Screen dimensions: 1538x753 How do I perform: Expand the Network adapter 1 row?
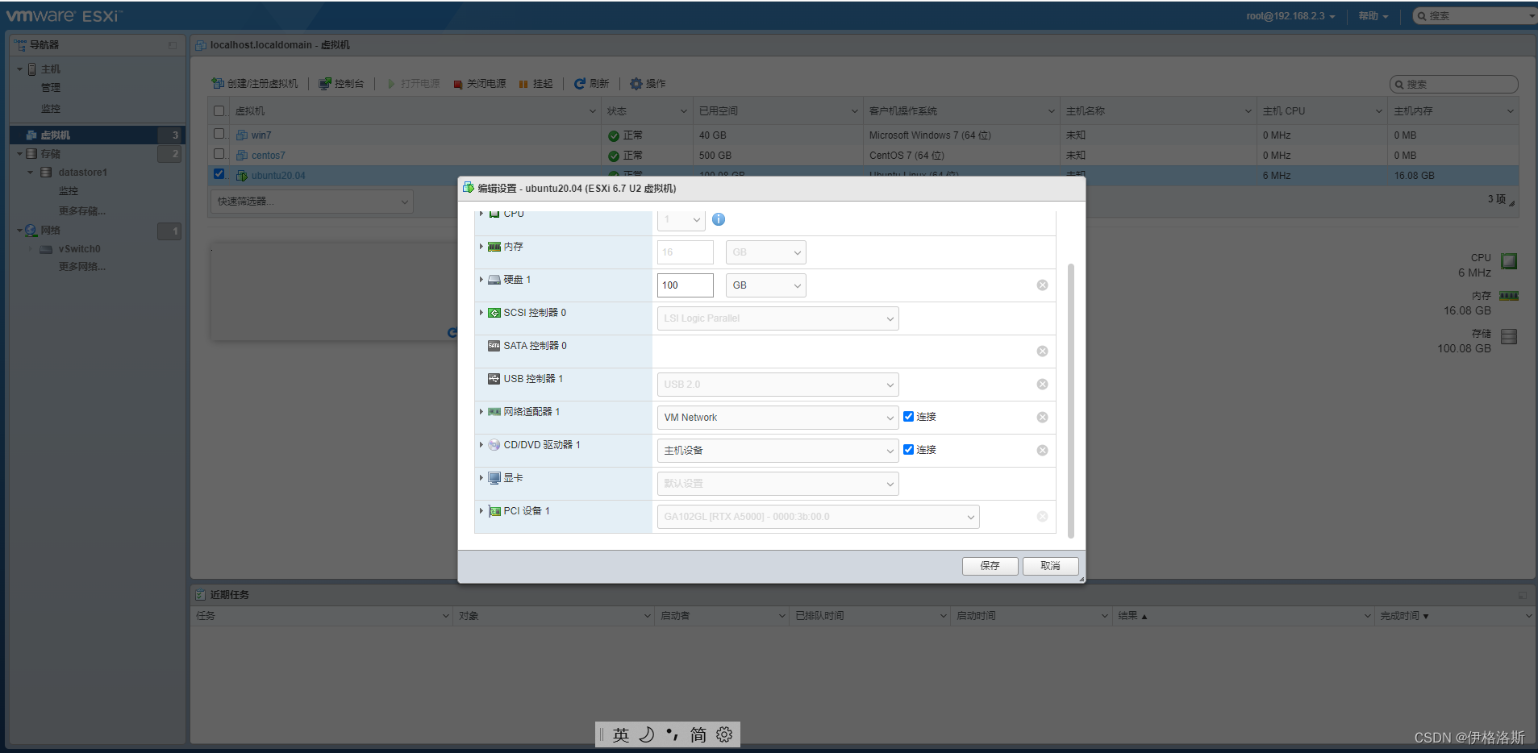point(481,412)
